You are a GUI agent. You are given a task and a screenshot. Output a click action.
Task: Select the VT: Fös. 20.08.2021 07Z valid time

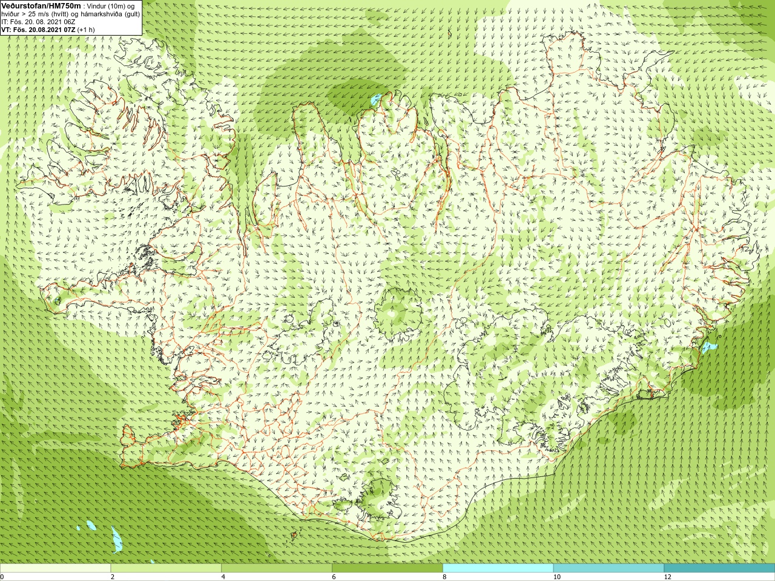click(38, 30)
